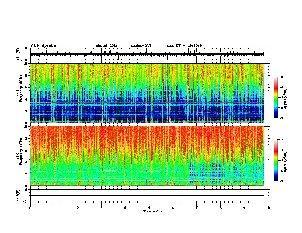
Task: Click the -3 label on ch.1 color bar
Action: [x=281, y=77]
